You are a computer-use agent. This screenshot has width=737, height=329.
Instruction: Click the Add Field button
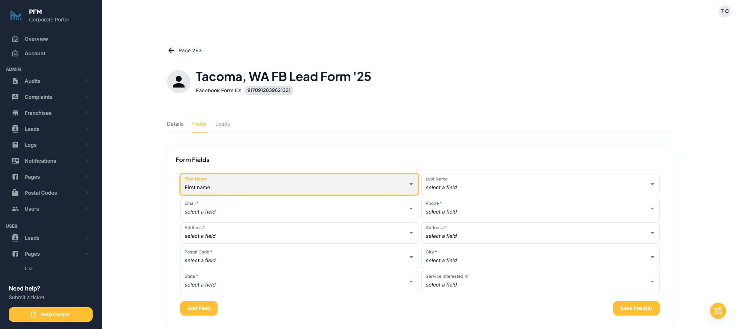[x=199, y=308]
